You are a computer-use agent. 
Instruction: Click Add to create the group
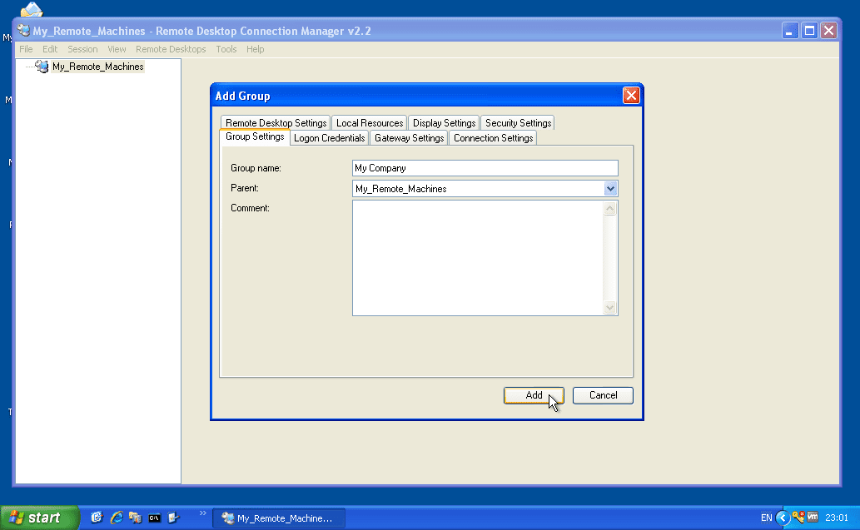click(x=534, y=395)
